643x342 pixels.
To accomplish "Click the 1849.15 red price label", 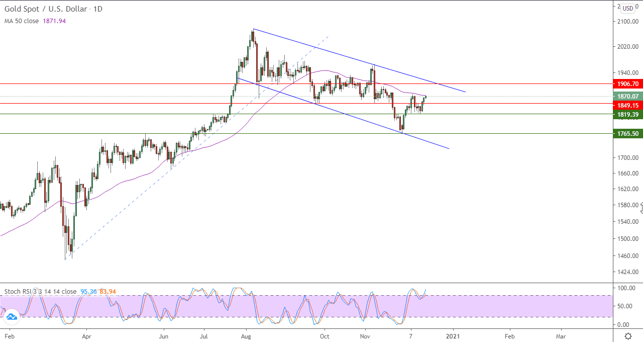I will (628, 105).
